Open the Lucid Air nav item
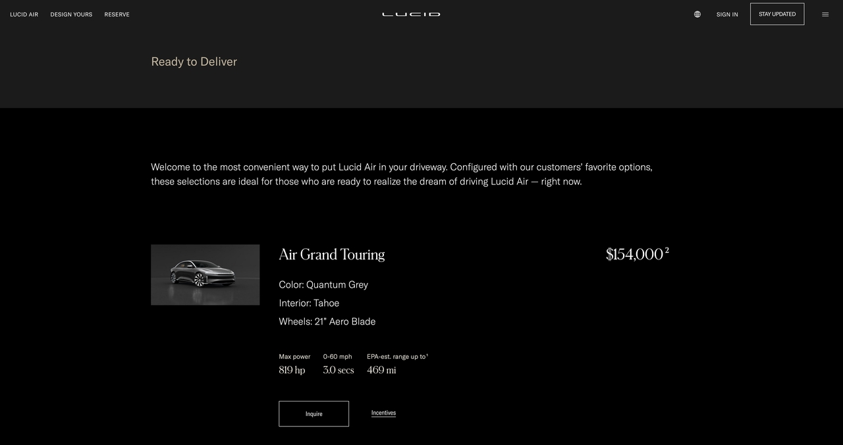This screenshot has height=445, width=843. click(x=24, y=14)
